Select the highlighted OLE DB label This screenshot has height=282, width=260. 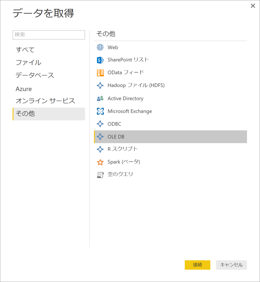coord(116,137)
